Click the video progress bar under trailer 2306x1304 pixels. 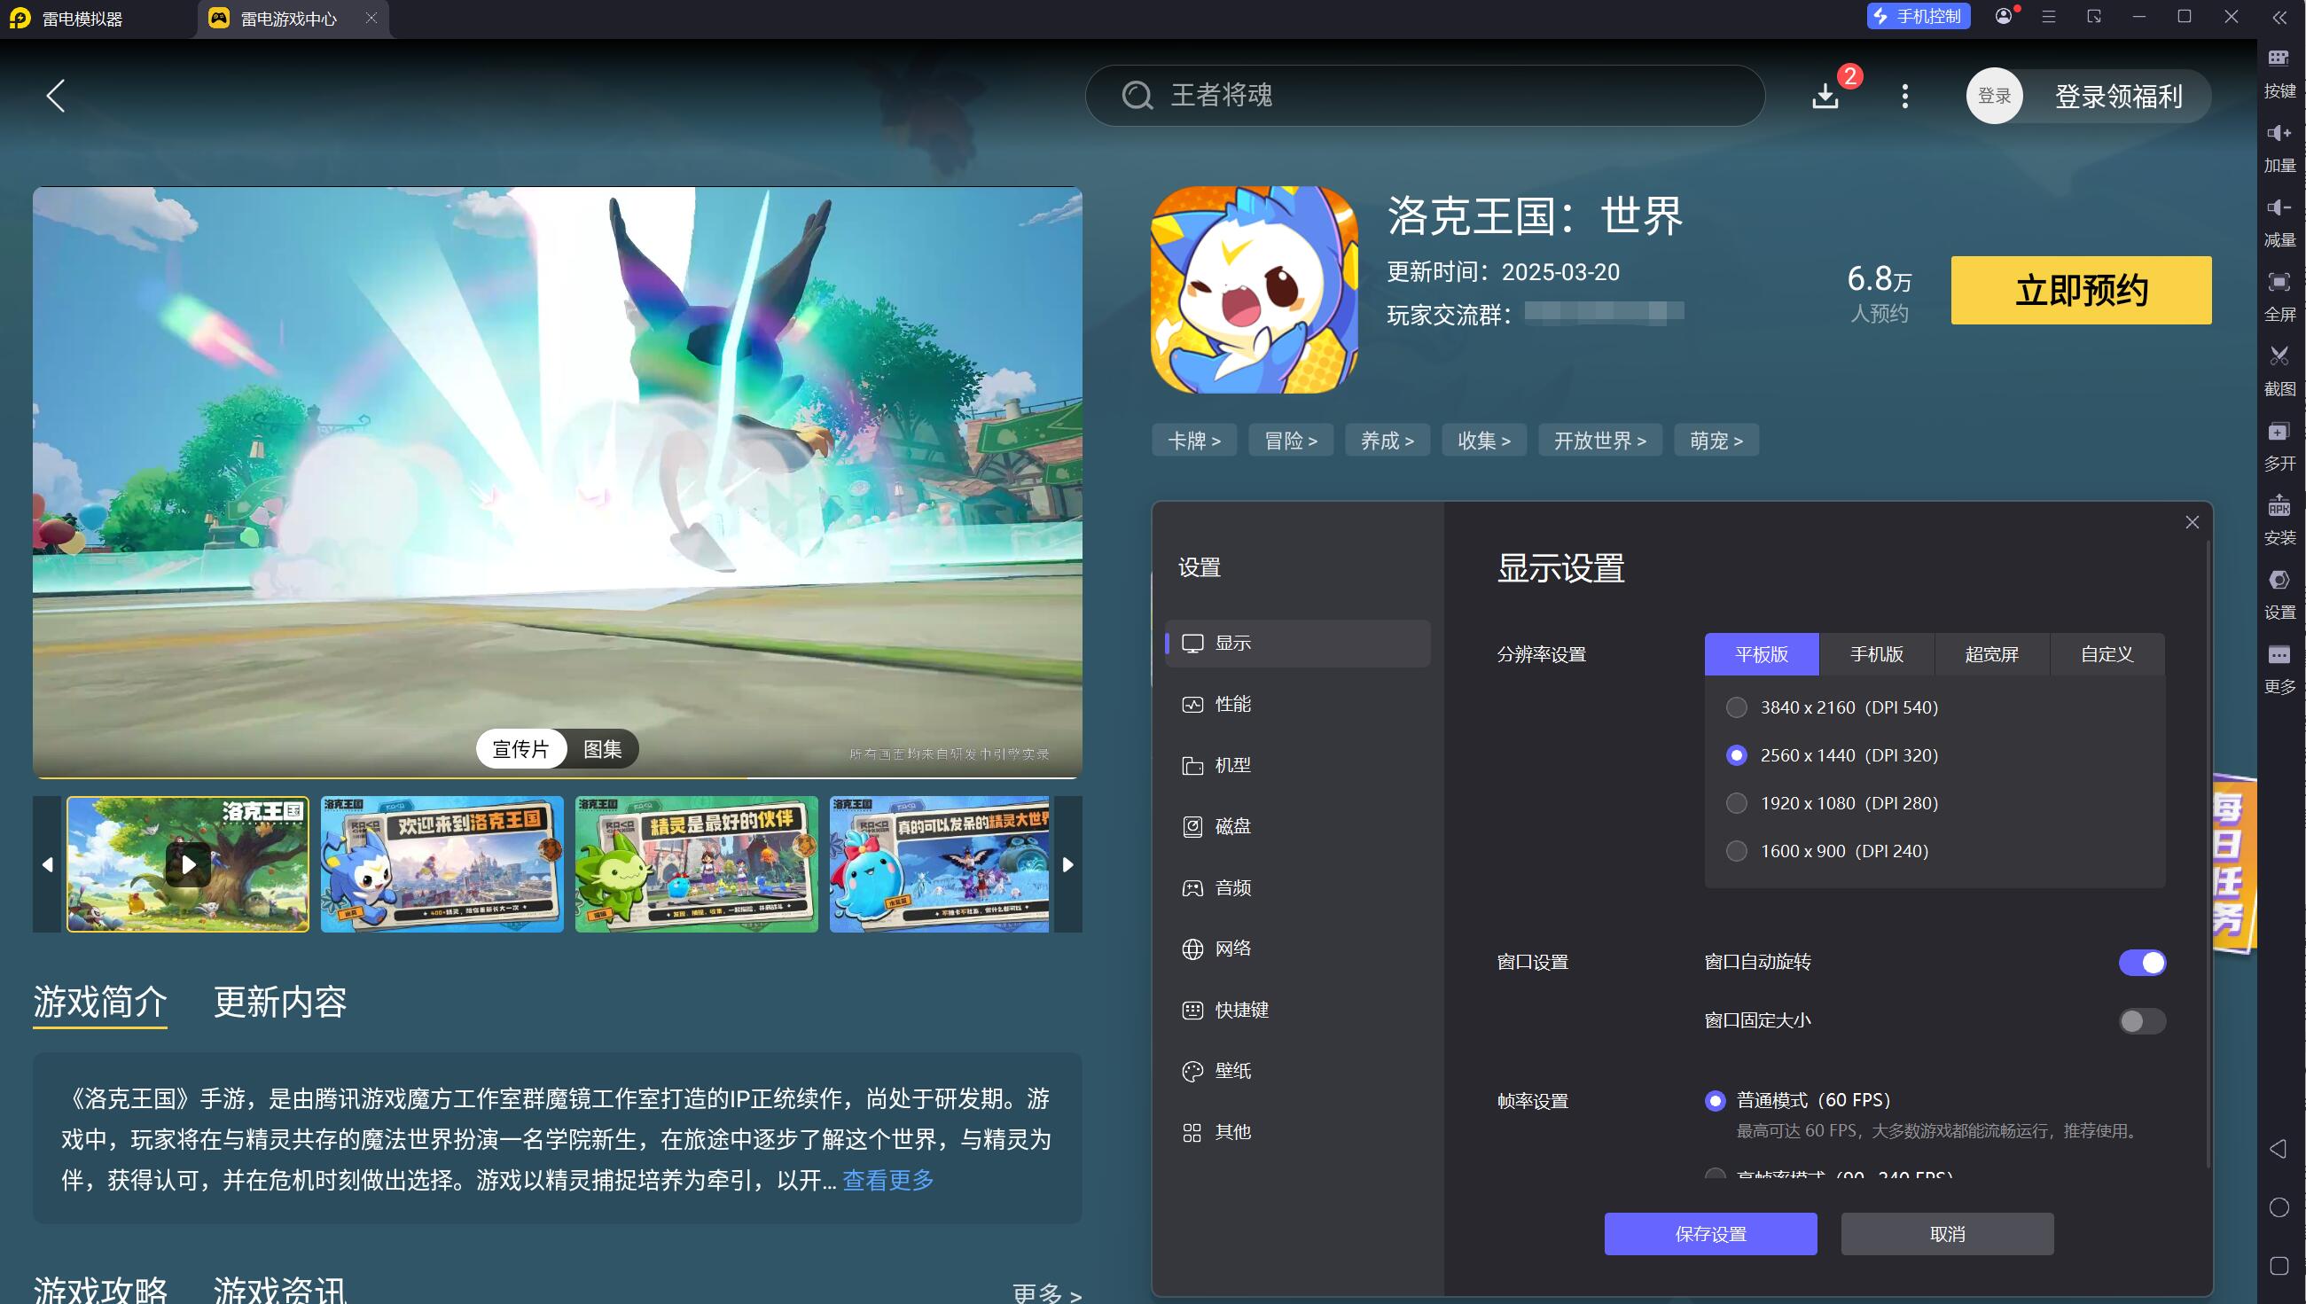[557, 777]
